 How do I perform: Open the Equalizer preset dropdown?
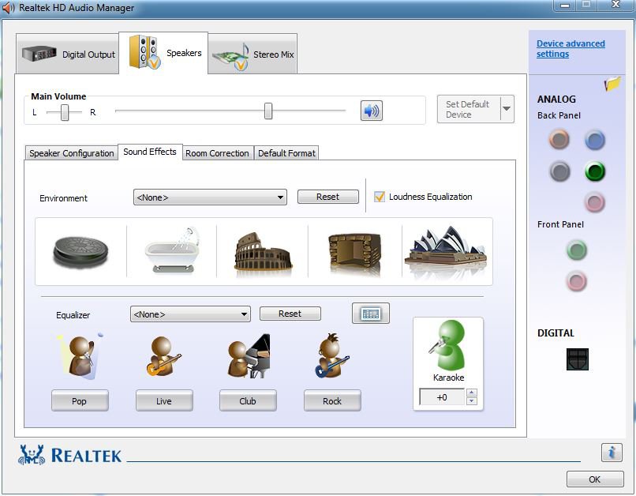pos(244,314)
